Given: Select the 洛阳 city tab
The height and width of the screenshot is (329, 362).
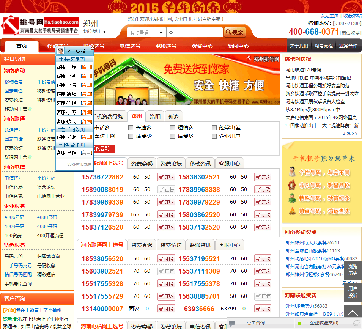Looking at the screenshot, I should coord(155,116).
